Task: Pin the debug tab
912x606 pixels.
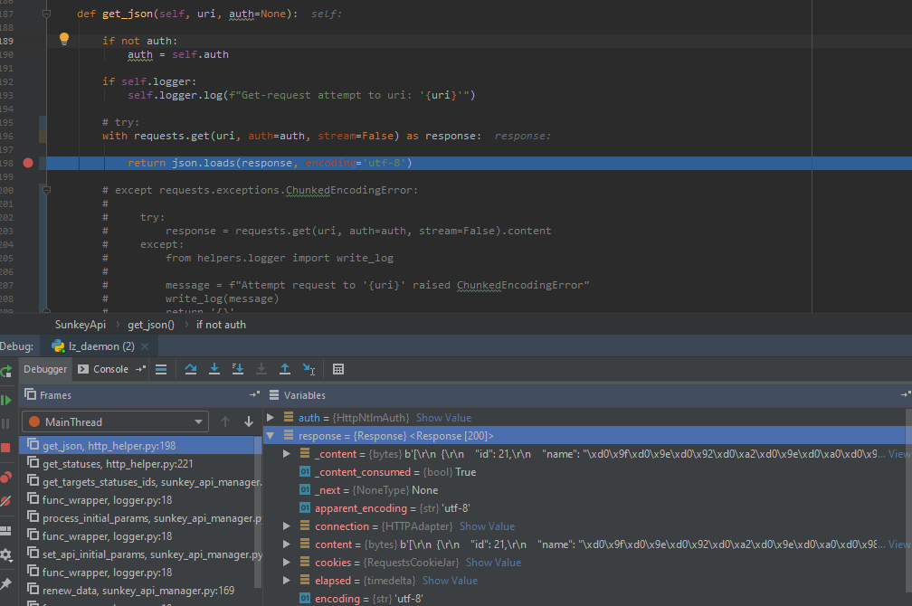Action: (5, 583)
